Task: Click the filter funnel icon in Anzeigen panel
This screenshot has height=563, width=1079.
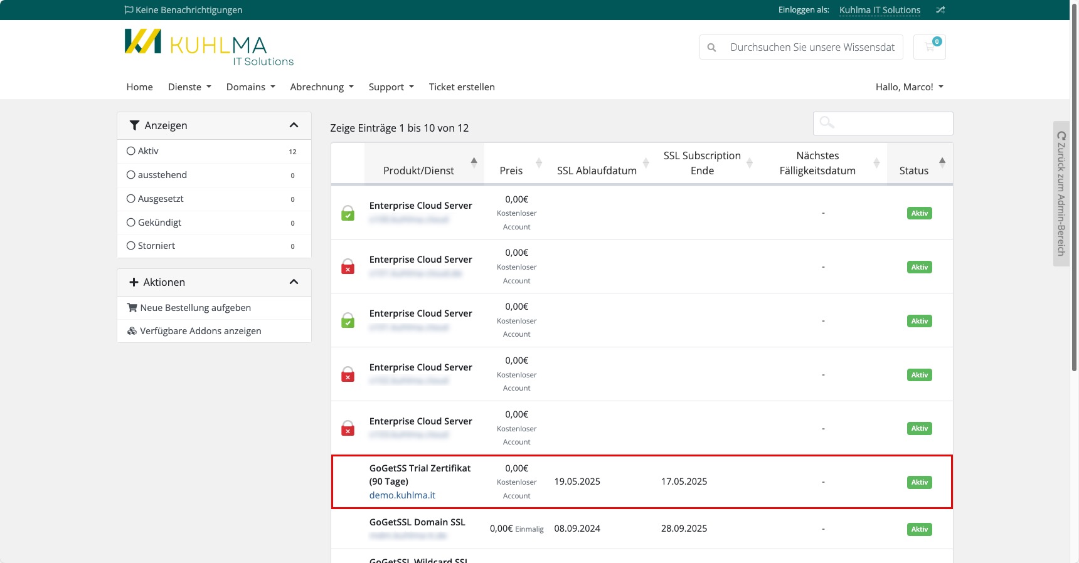Action: pos(134,125)
